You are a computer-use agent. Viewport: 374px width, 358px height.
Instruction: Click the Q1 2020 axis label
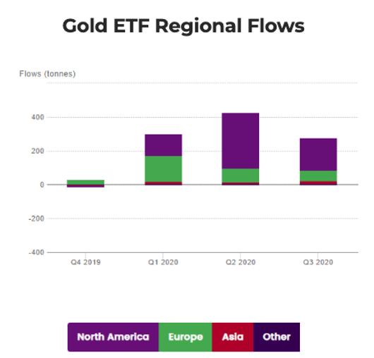point(163,262)
